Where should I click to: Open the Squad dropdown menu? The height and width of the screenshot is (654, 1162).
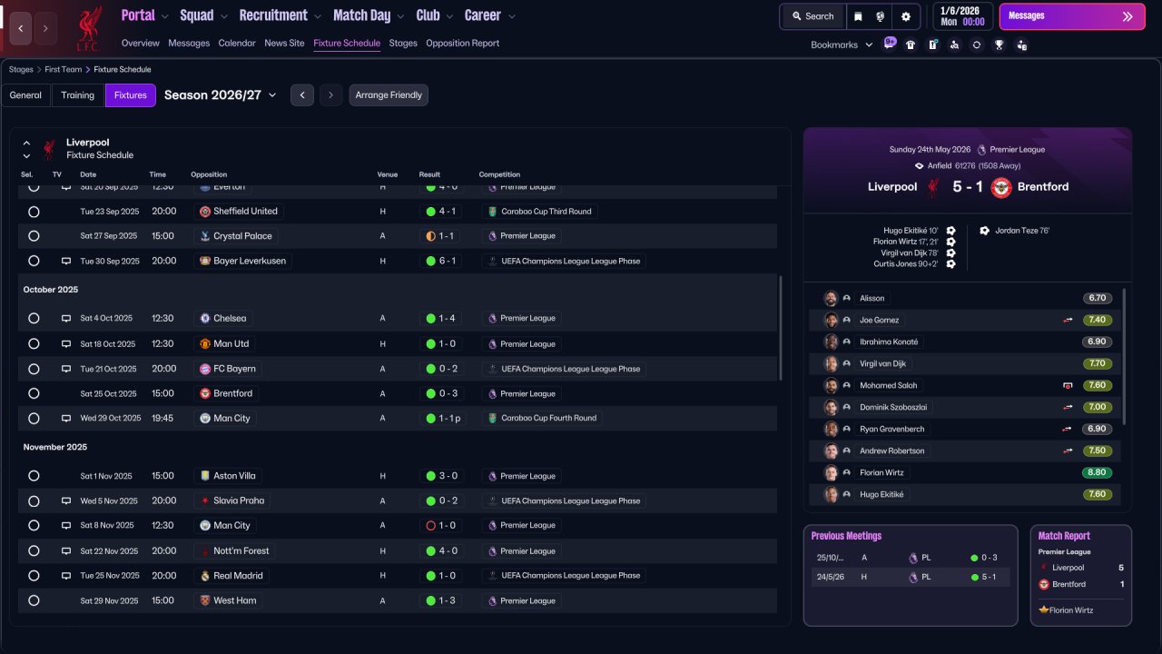(x=203, y=15)
